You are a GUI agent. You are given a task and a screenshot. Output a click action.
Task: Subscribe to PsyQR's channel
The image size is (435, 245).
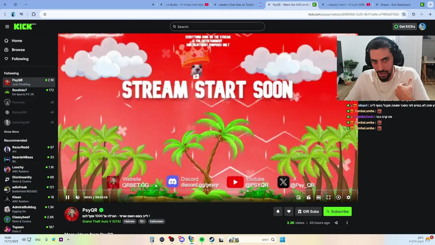(337, 211)
